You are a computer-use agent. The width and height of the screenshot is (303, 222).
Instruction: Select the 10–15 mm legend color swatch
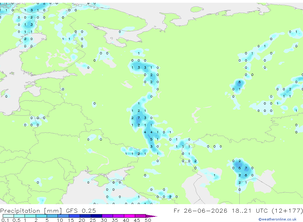point(63,216)
